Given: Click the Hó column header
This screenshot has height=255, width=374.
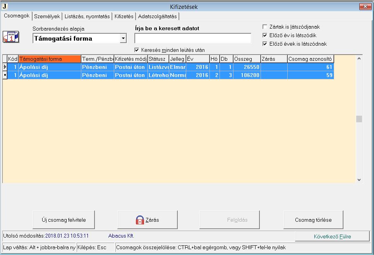Looking at the screenshot, I should click(x=214, y=59).
